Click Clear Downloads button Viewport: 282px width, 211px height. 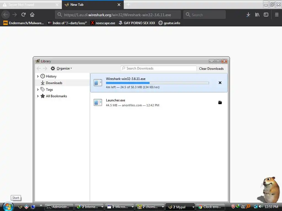211,68
